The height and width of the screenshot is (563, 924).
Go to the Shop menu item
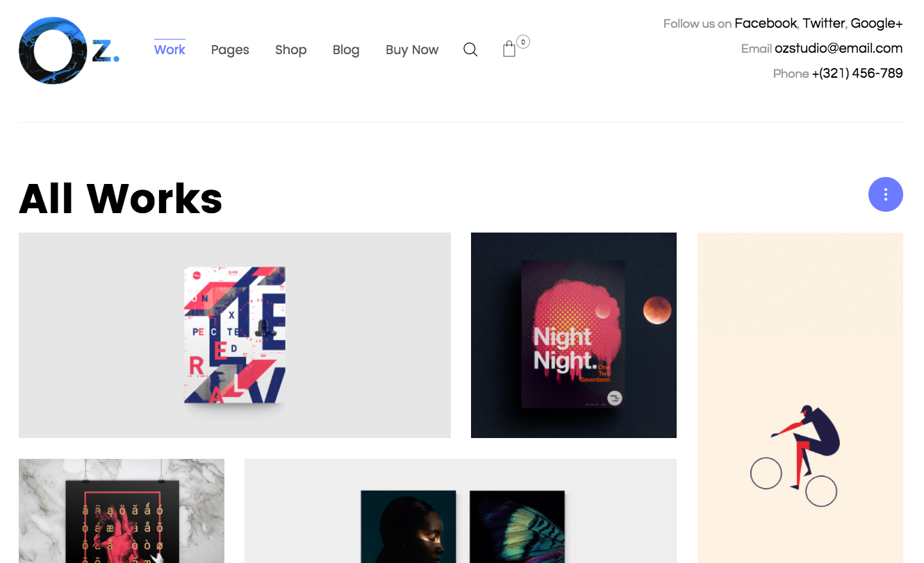point(290,50)
